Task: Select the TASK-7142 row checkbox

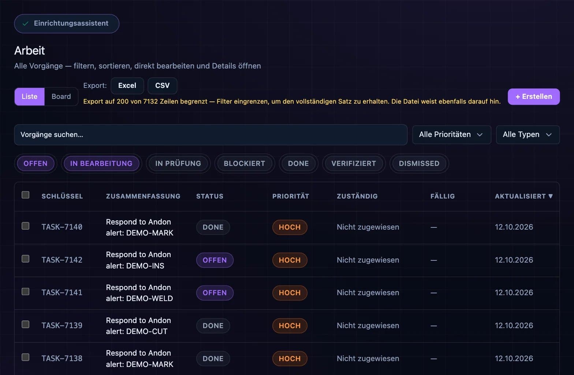Action: click(x=25, y=259)
